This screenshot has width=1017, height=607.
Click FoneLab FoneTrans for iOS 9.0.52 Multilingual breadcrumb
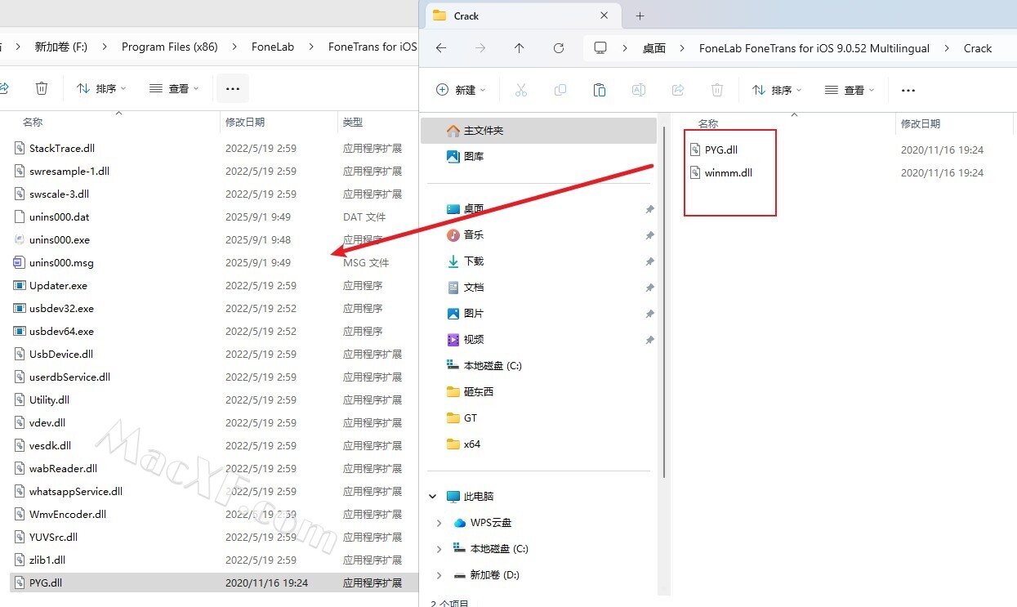[x=814, y=48]
